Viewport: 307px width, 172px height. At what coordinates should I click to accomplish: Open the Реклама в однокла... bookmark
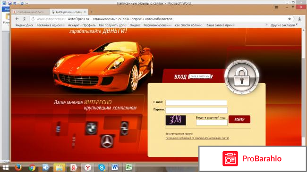51,25
